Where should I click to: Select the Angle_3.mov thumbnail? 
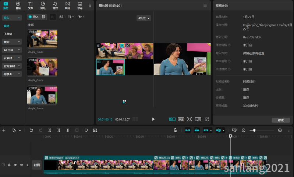click(42, 95)
